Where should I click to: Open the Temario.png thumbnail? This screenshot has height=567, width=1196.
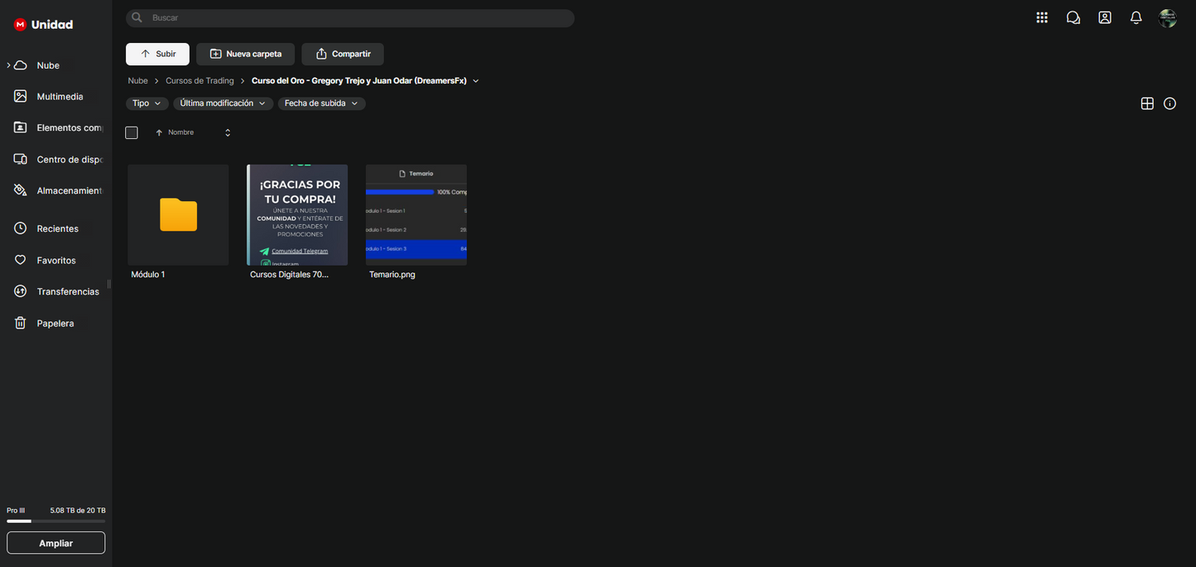[x=416, y=214]
